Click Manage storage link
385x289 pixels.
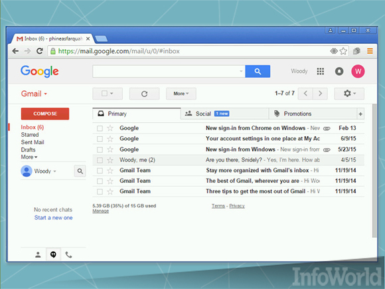[x=101, y=211]
